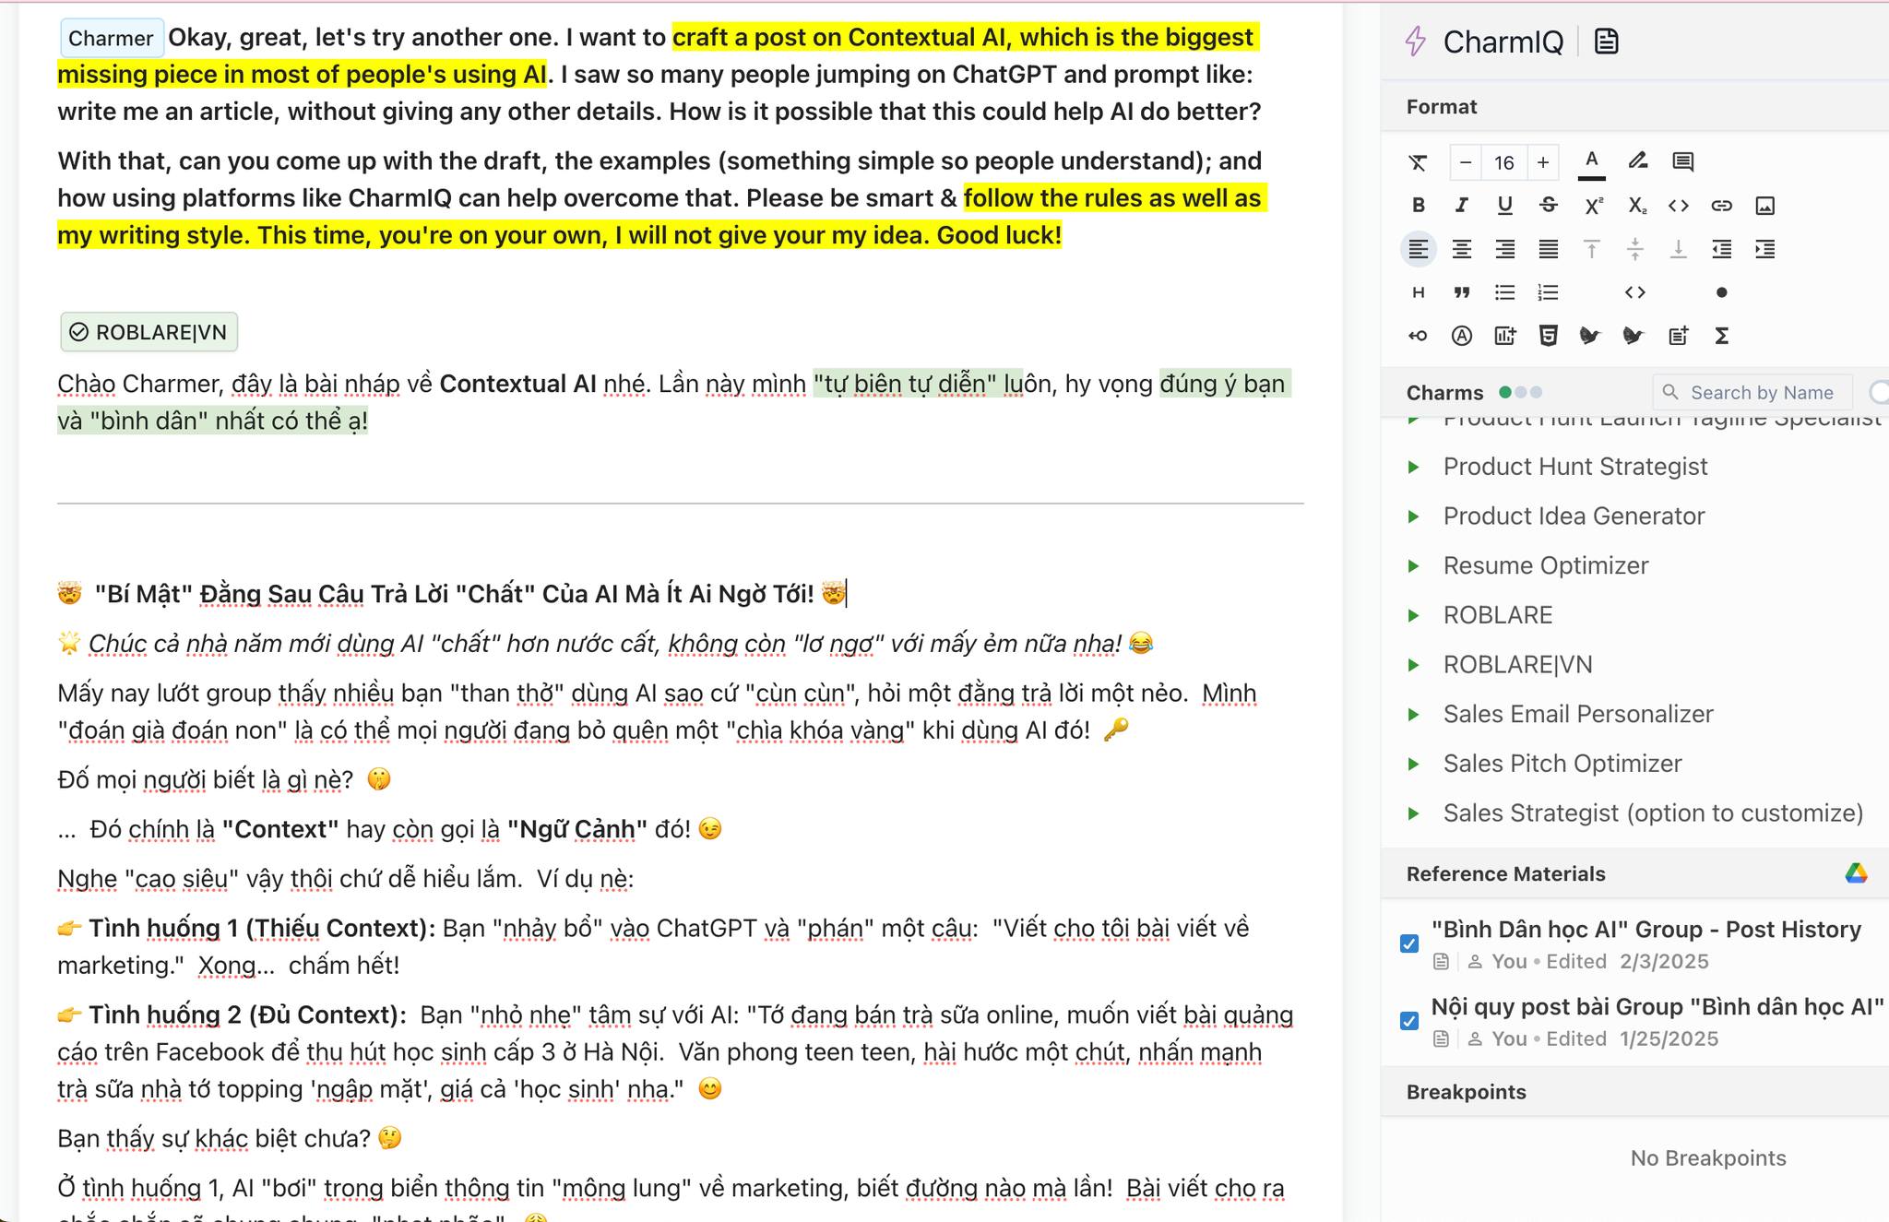Increase the font size with plus button
Screen dimensions: 1889x1222
click(x=1543, y=163)
